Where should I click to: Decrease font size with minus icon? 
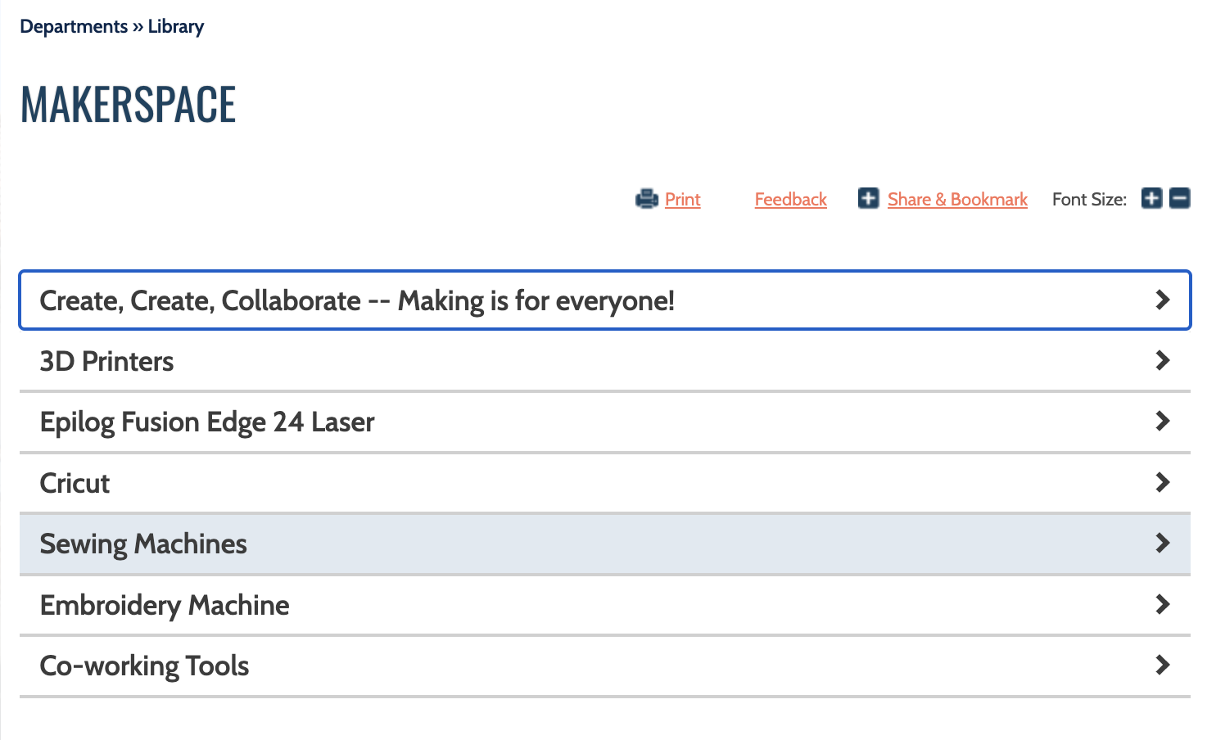[1179, 198]
